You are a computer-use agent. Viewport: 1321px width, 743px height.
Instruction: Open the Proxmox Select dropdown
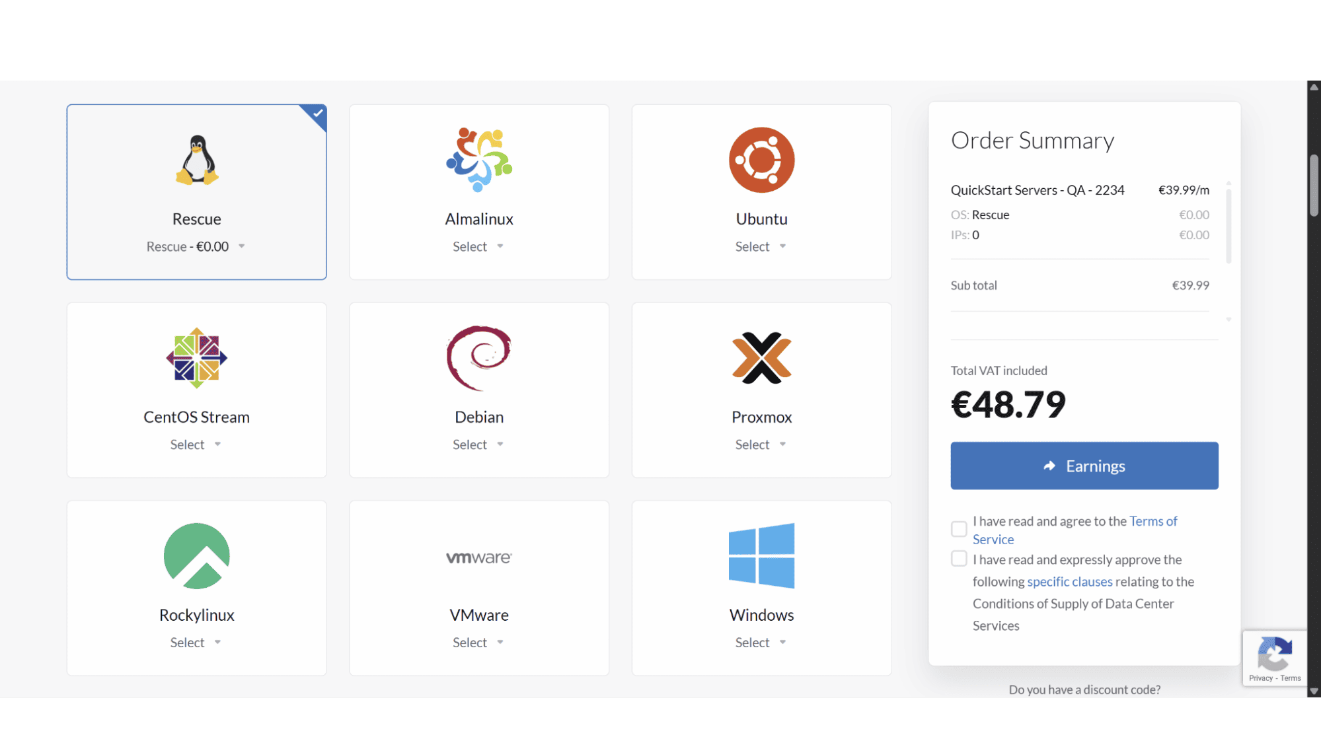point(761,444)
